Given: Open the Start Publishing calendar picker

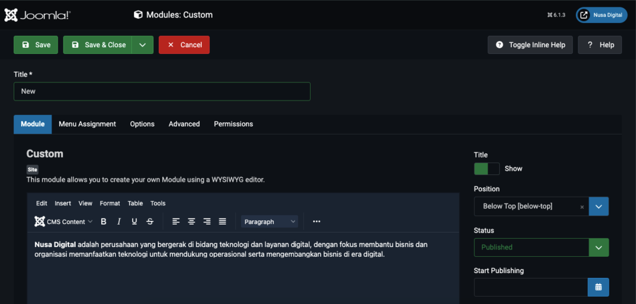Looking at the screenshot, I should pos(598,287).
